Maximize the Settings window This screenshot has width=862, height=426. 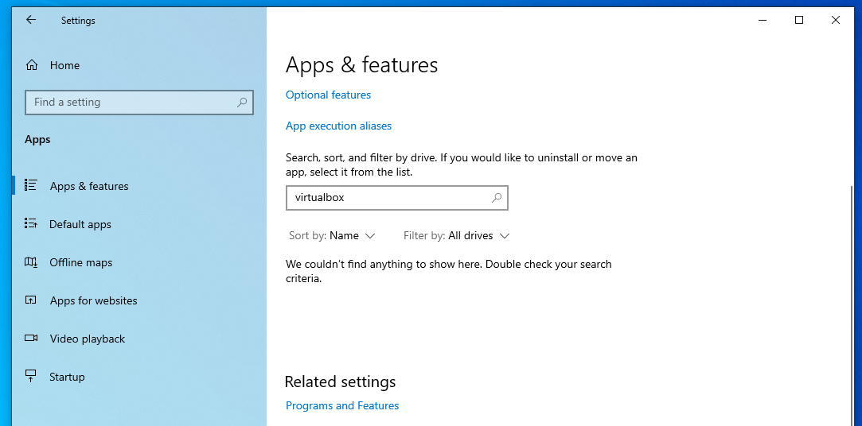click(799, 20)
